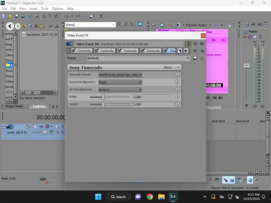This screenshot has height=203, width=271.
Task: Click the Width value field
Action: pyautogui.click(x=153, y=97)
